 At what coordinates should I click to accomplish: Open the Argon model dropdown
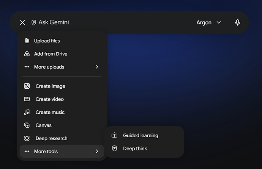click(x=209, y=22)
